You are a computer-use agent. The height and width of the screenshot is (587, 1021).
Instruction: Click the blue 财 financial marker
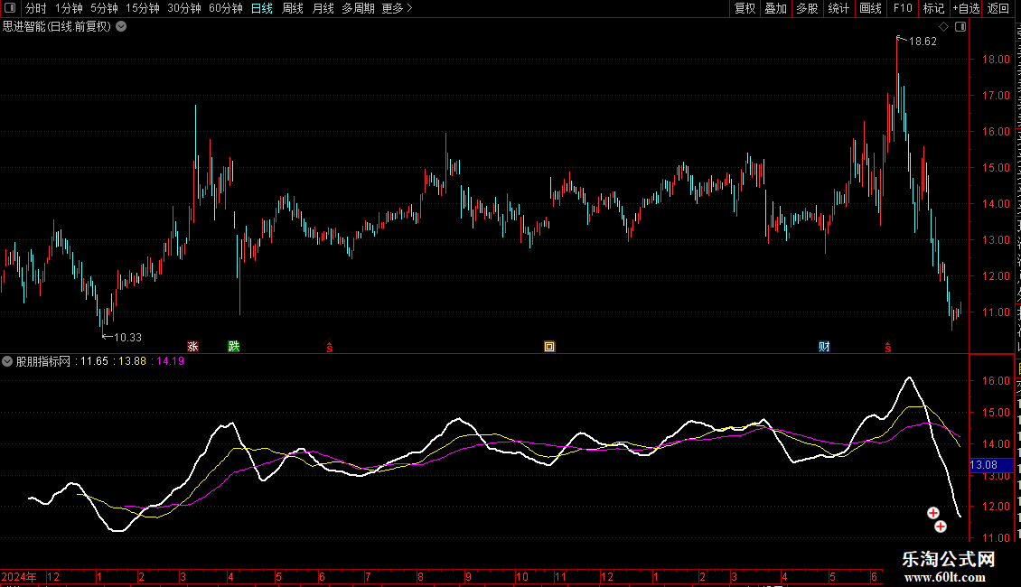pos(824,346)
